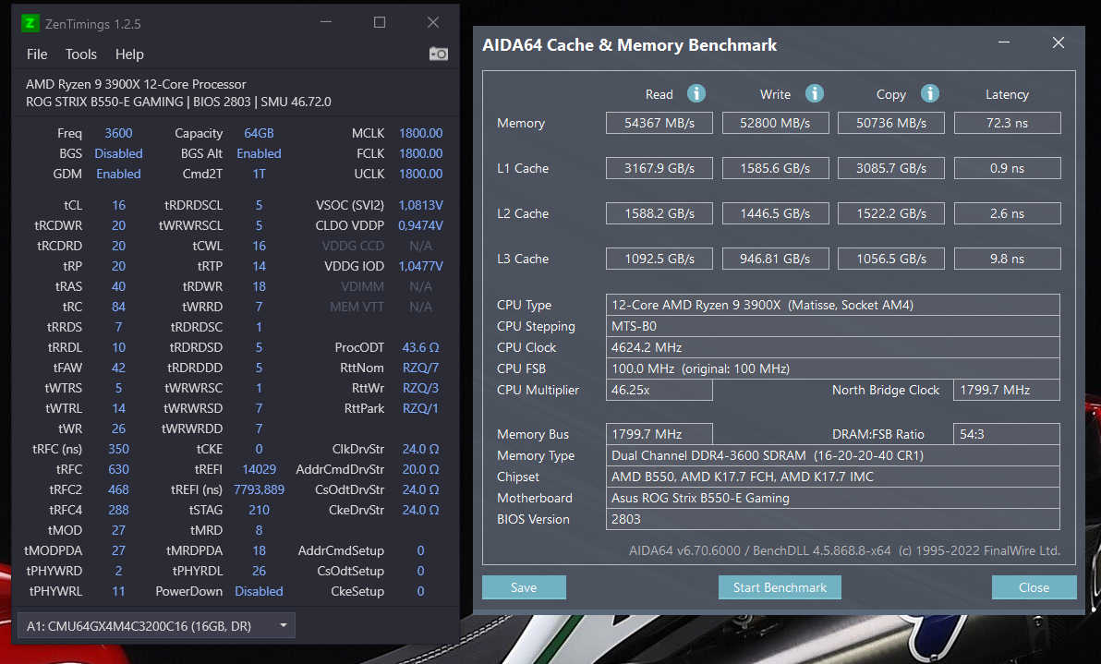Click the Memory Latency 72.3 ns field
The width and height of the screenshot is (1101, 664).
(x=1007, y=123)
